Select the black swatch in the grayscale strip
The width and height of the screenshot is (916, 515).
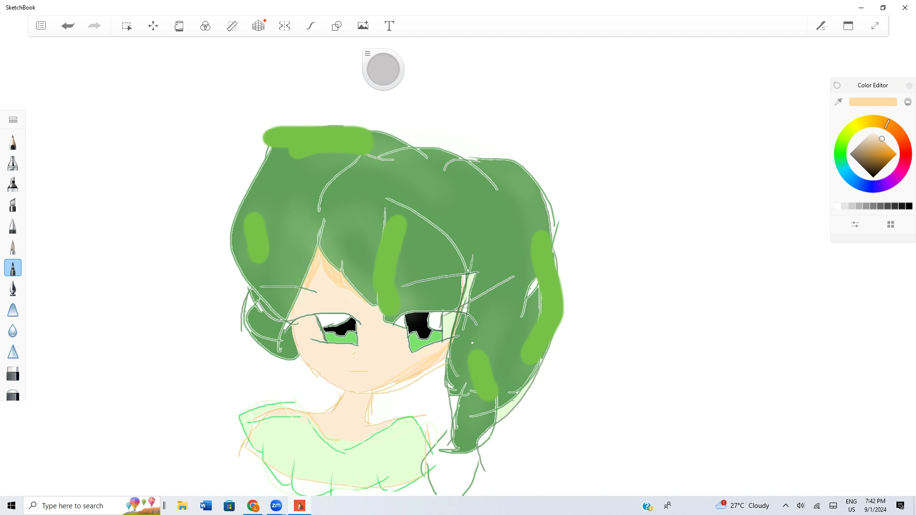[909, 206]
